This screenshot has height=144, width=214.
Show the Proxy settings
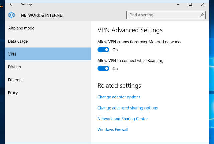pyautogui.click(x=13, y=93)
